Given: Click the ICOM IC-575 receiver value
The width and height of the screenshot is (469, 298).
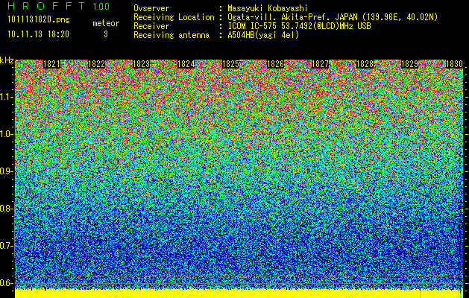Looking at the screenshot, I should (299, 26).
